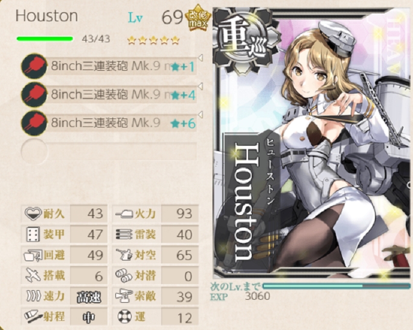Click the second equipment slot's red gun icon

[34, 94]
